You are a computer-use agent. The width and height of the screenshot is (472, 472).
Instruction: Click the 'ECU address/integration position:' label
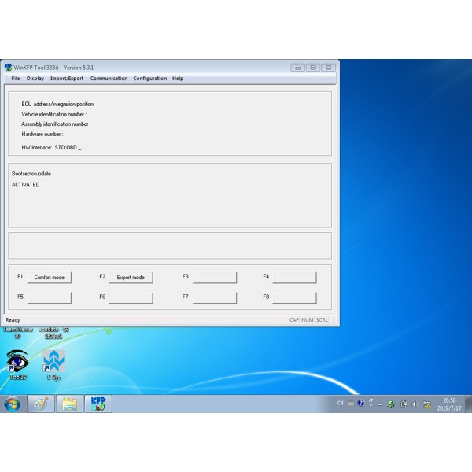pos(57,104)
